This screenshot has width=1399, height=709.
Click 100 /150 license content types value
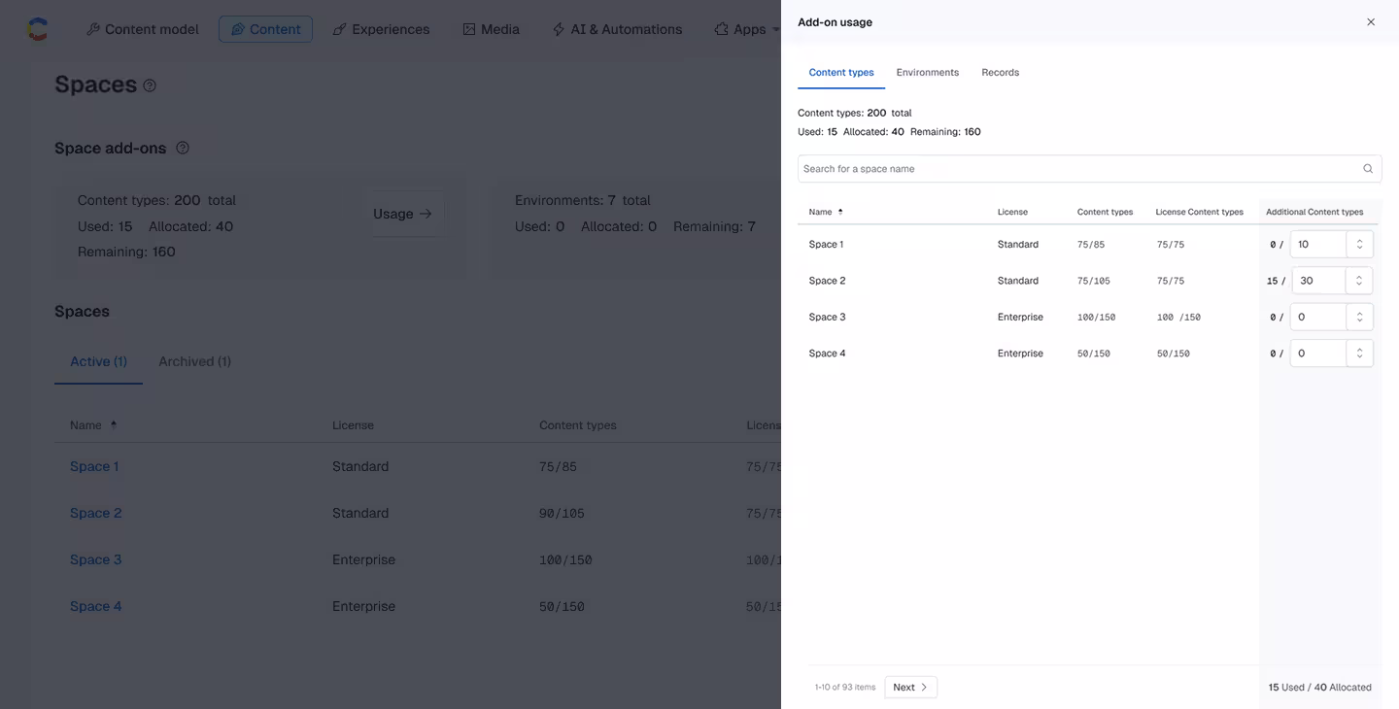pos(1178,318)
